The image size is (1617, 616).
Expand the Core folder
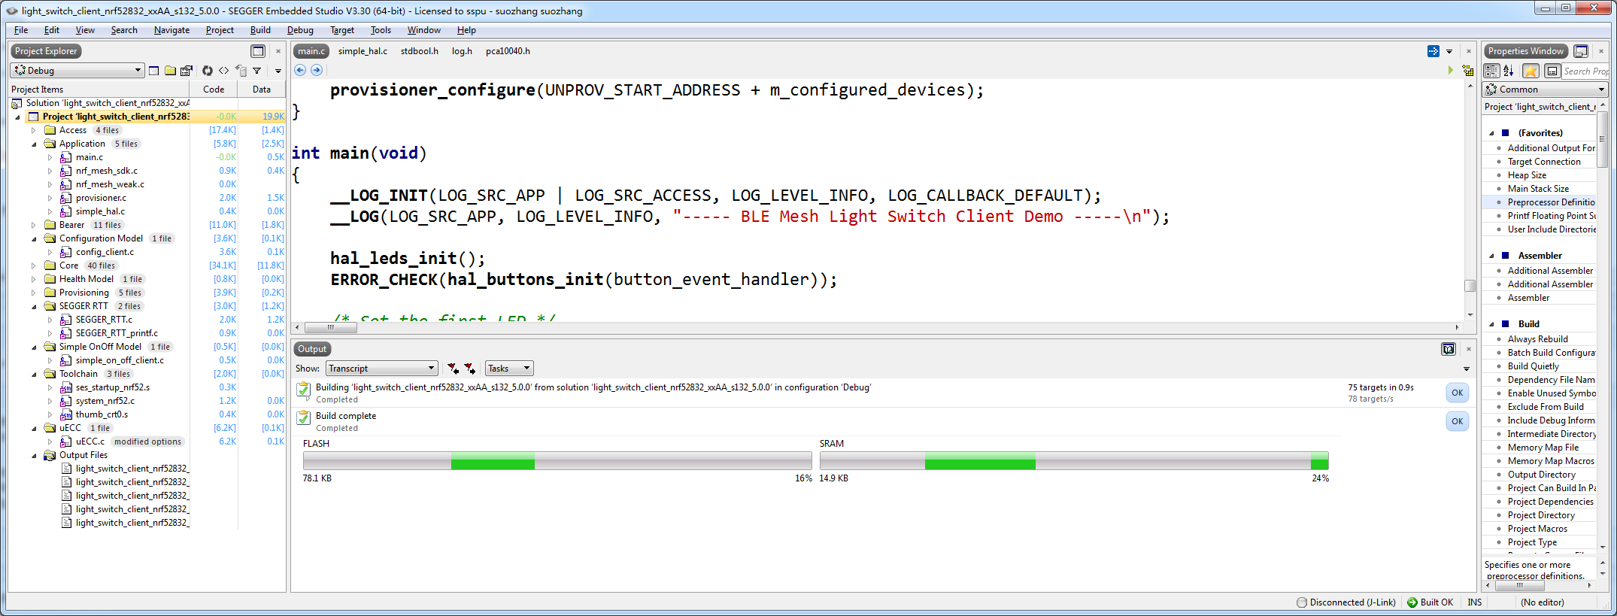(x=33, y=266)
